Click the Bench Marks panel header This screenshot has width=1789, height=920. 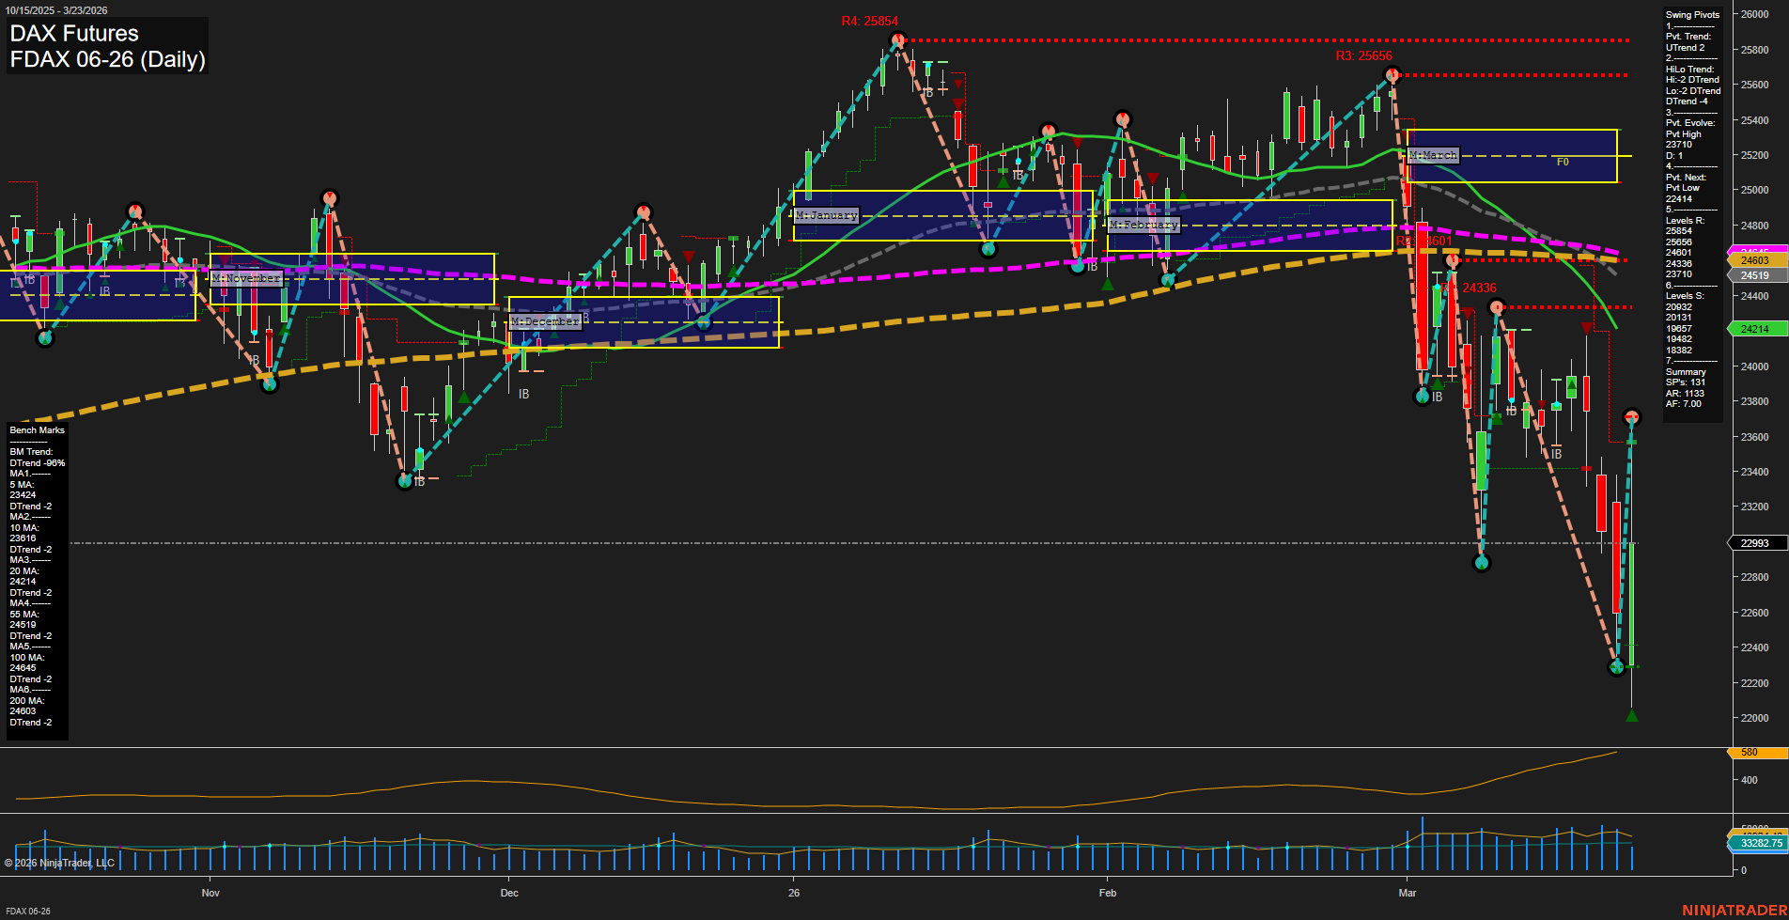36,429
